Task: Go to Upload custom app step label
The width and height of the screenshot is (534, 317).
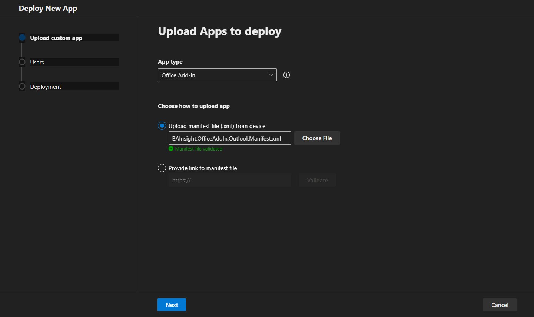Action: click(56, 38)
